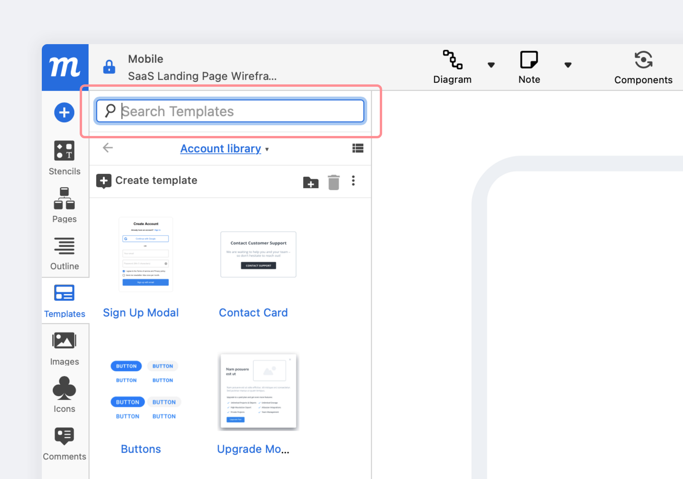
Task: Go back using the left arrow
Action: tap(108, 148)
